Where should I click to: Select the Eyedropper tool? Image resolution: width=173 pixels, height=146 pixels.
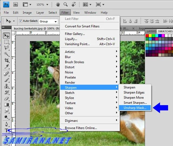point(6,67)
